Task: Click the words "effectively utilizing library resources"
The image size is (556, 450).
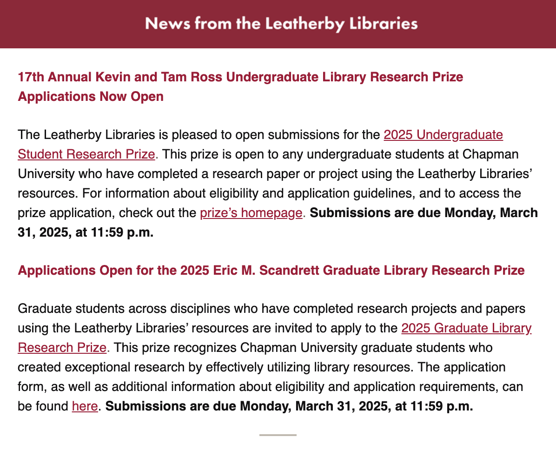Action: (x=307, y=368)
